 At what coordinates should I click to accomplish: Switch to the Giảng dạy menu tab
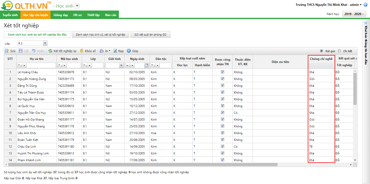[x=61, y=15]
